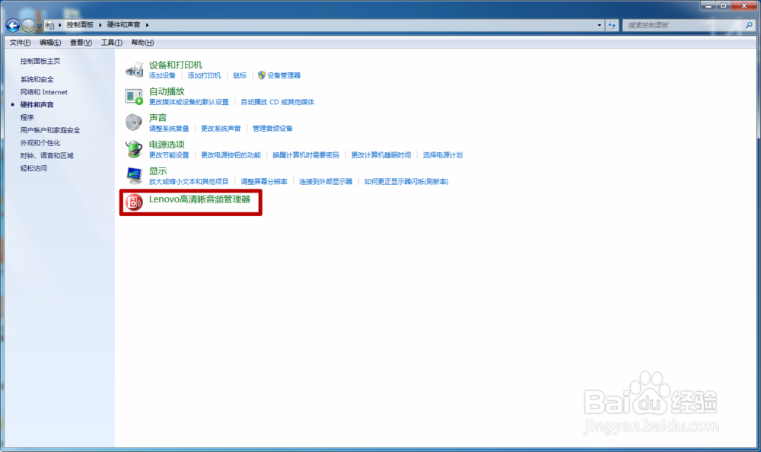761x452 pixels.
Task: Open the 自动播放 heading link
Action: pos(167,91)
